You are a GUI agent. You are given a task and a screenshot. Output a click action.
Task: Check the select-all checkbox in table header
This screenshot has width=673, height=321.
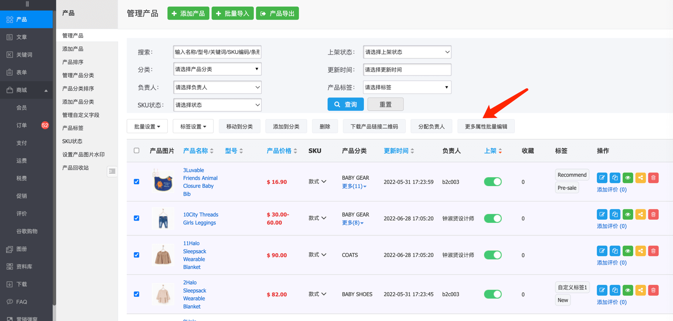coord(136,150)
